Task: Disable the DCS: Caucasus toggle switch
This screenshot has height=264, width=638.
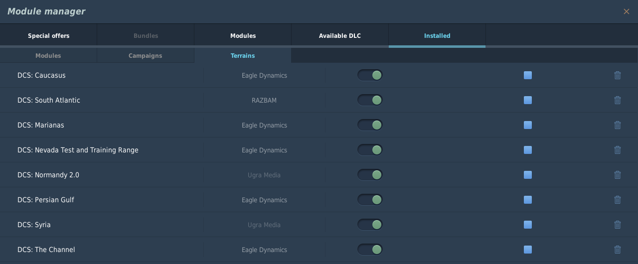Action: click(370, 75)
